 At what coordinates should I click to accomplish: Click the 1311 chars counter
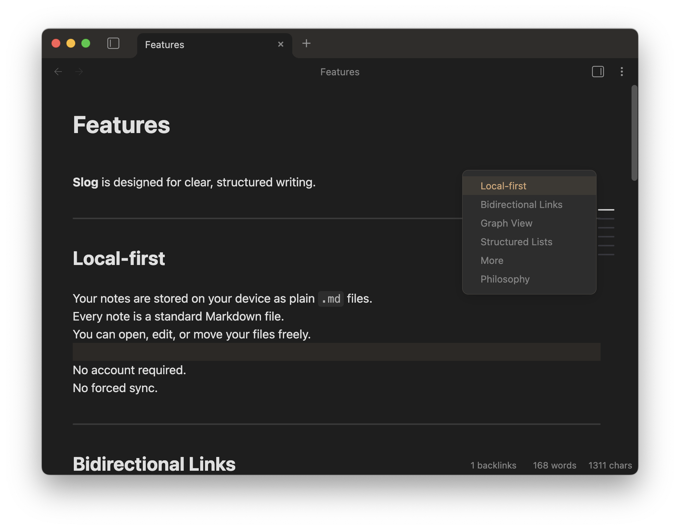click(610, 466)
